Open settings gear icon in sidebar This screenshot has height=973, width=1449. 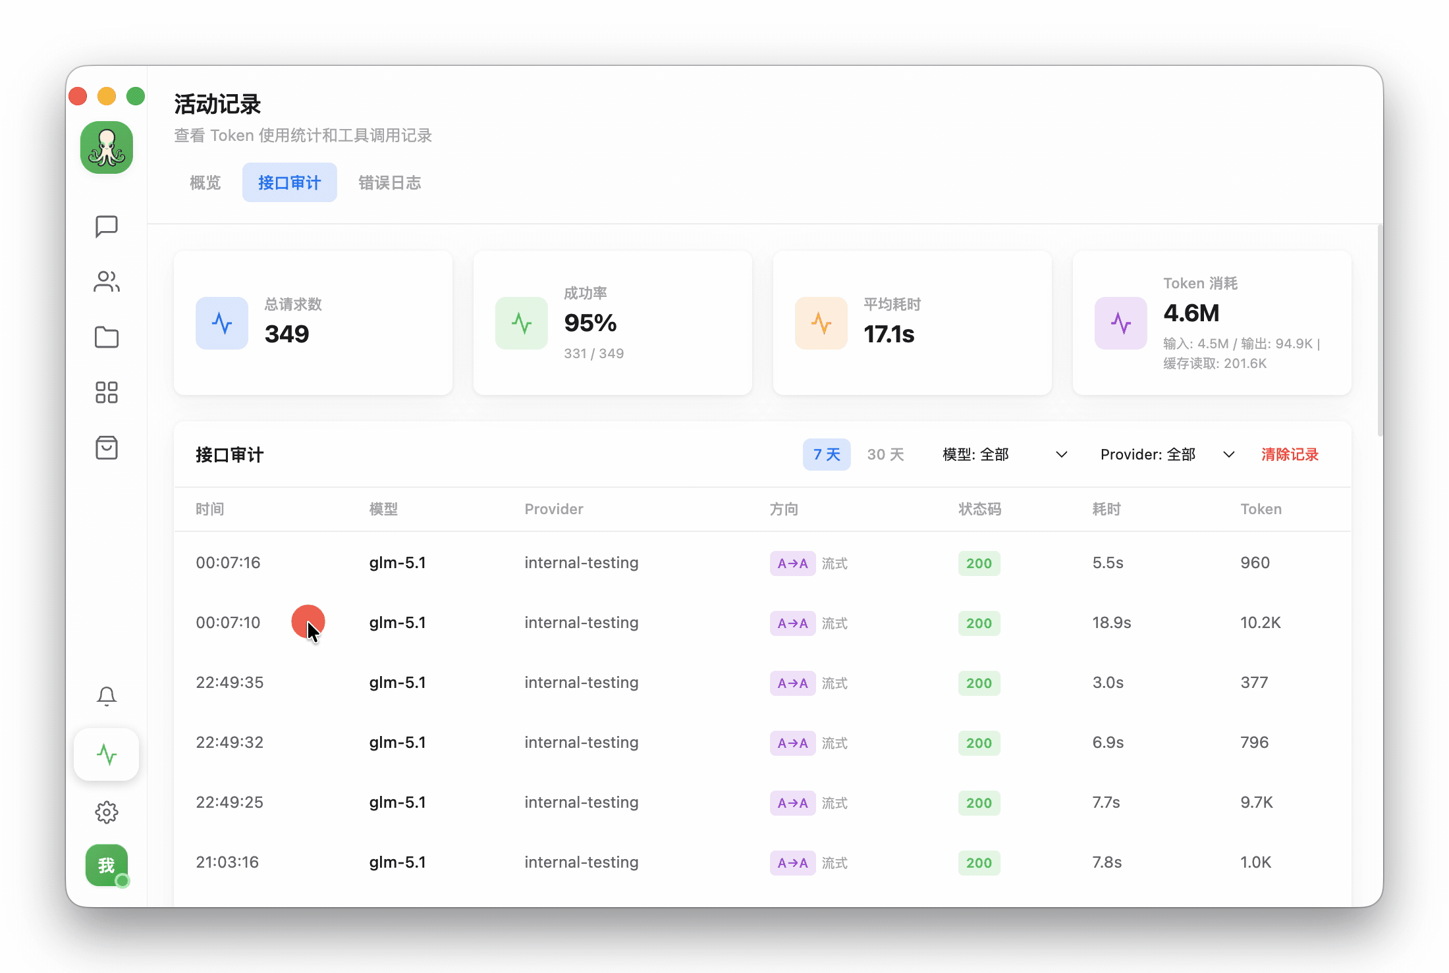106,812
